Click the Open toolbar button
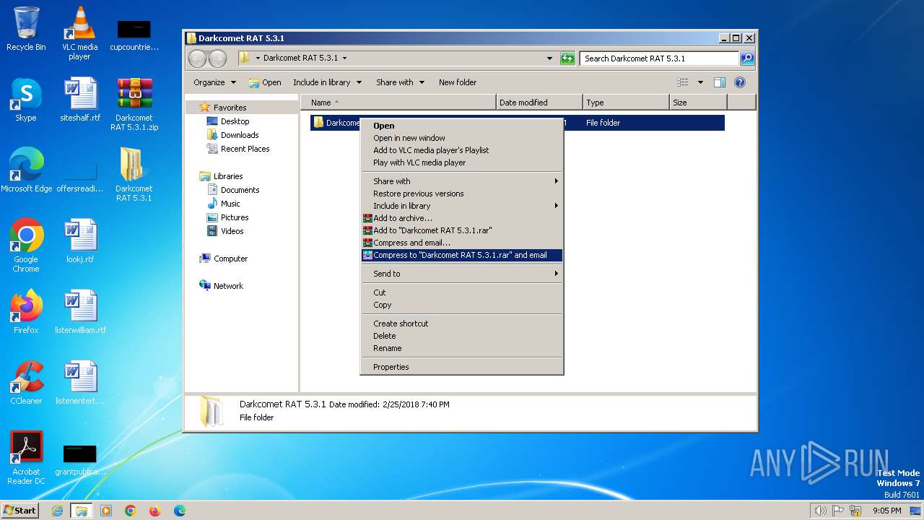The width and height of the screenshot is (924, 520). 265,82
